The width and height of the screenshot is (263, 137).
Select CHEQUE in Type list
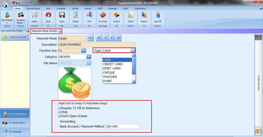117,72
